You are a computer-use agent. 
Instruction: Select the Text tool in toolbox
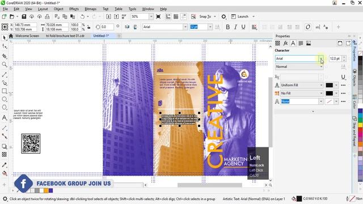4,117
